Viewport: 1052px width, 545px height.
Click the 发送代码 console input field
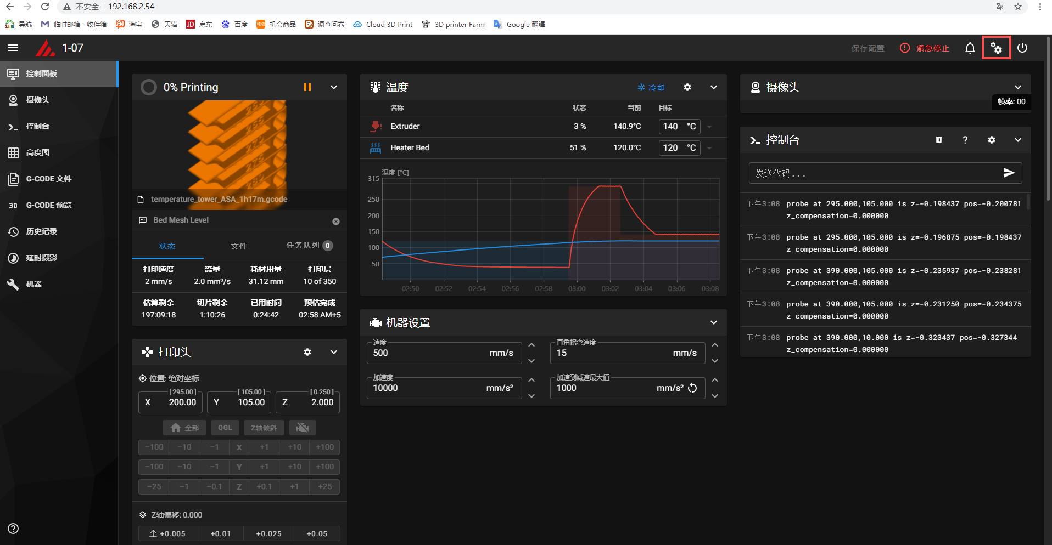pyautogui.click(x=873, y=173)
